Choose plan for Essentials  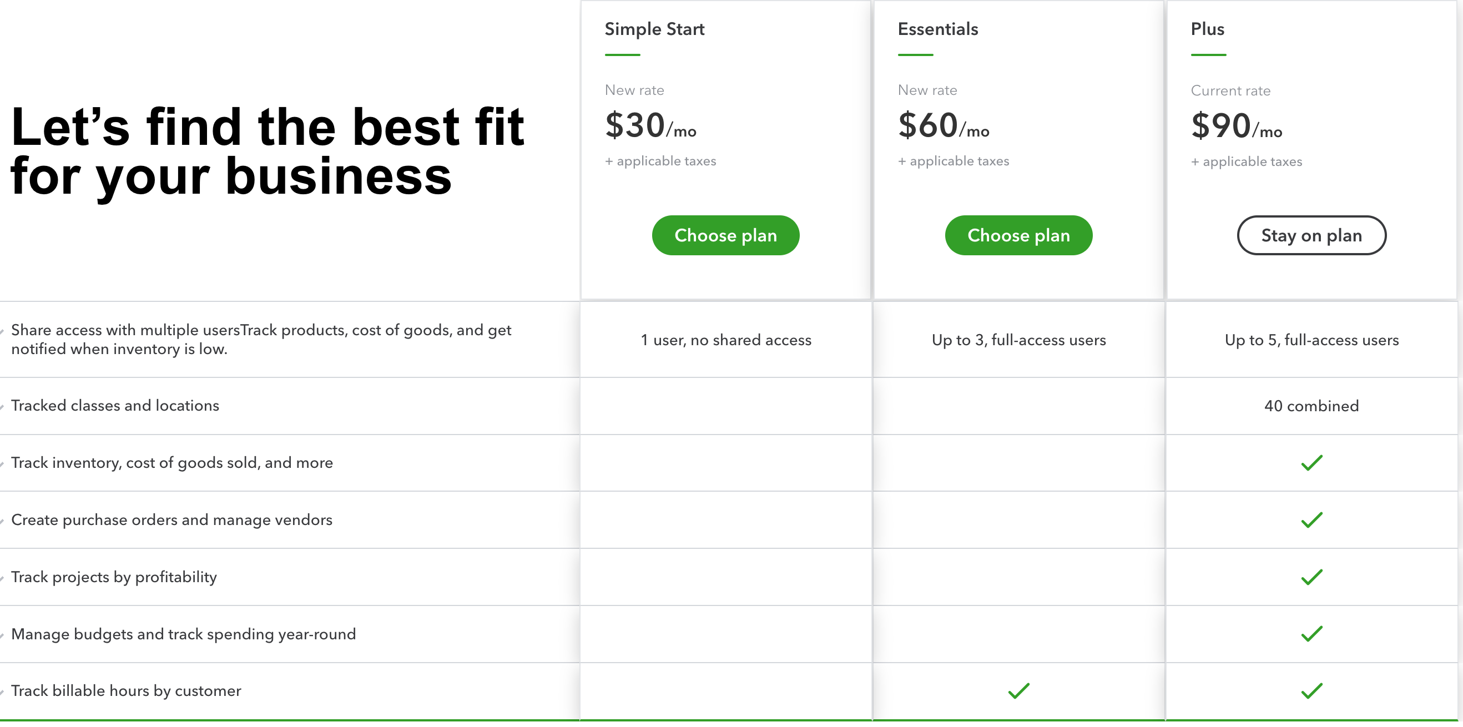[x=1018, y=235]
